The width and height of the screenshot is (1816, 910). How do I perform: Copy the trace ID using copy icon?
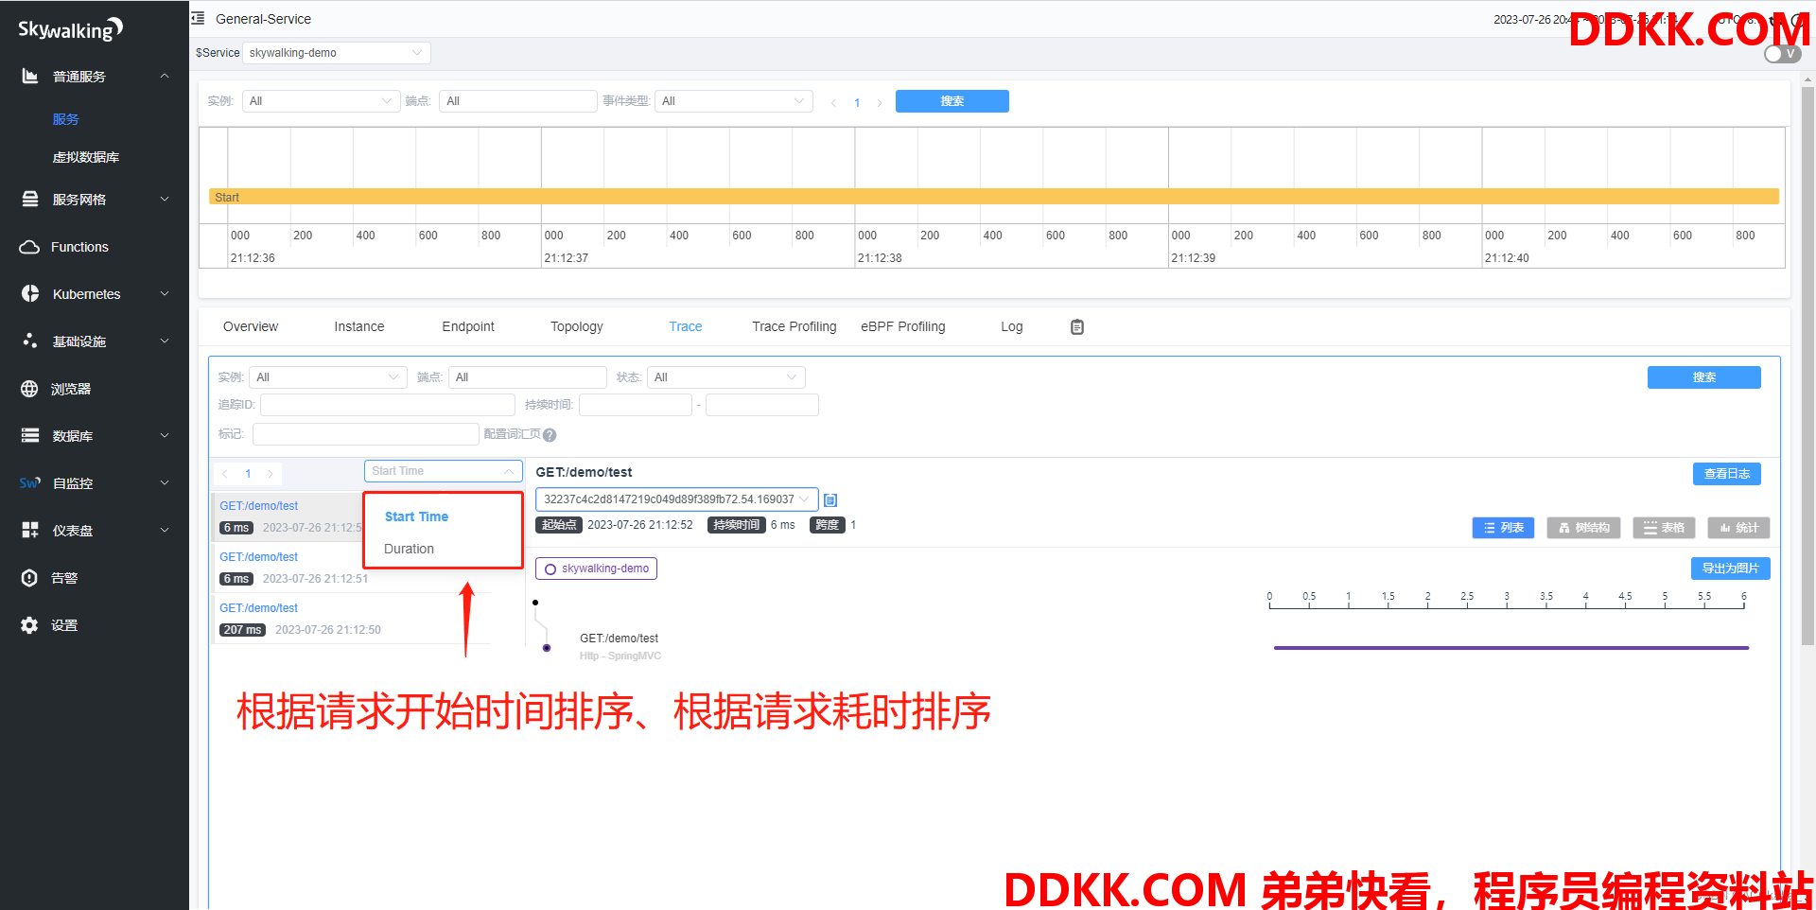click(830, 500)
